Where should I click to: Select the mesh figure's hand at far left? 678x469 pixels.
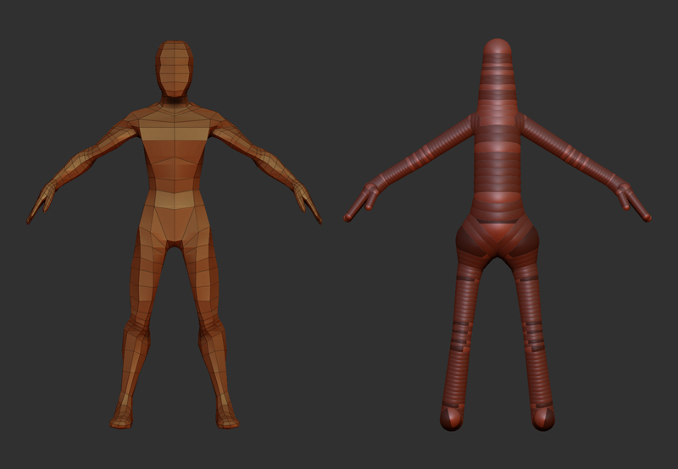pyautogui.click(x=41, y=203)
